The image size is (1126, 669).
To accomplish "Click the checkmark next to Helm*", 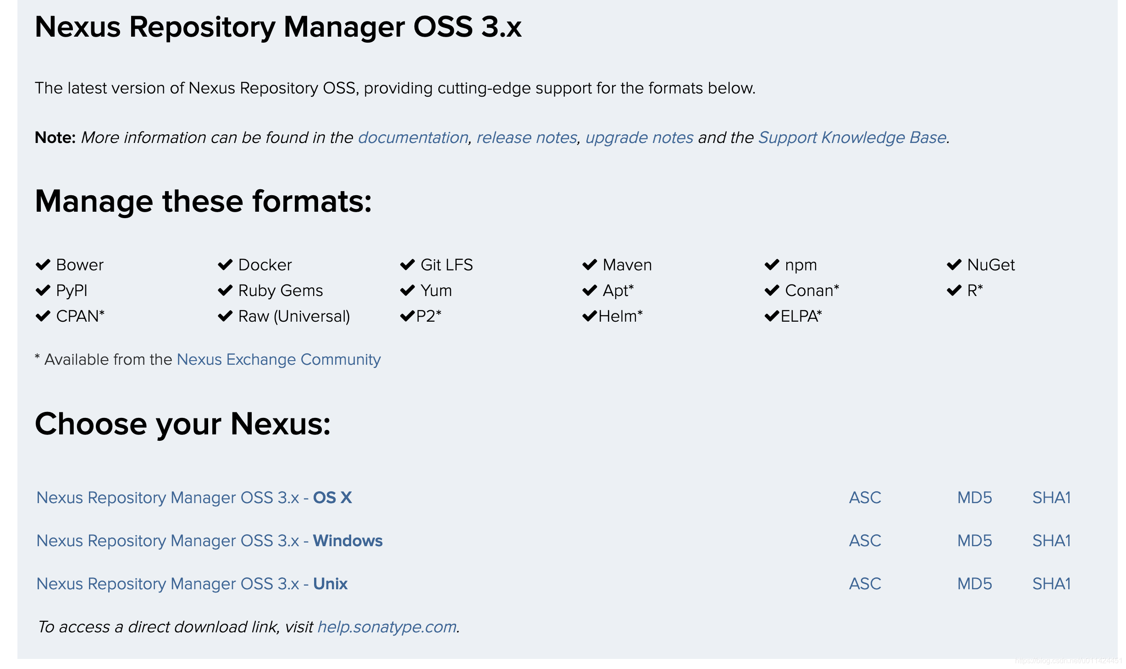I will [590, 316].
